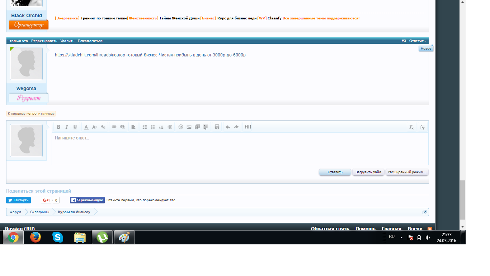This screenshot has height=276, width=490.
Task: Toggle italic formatting in the reply editor
Action: click(66, 127)
